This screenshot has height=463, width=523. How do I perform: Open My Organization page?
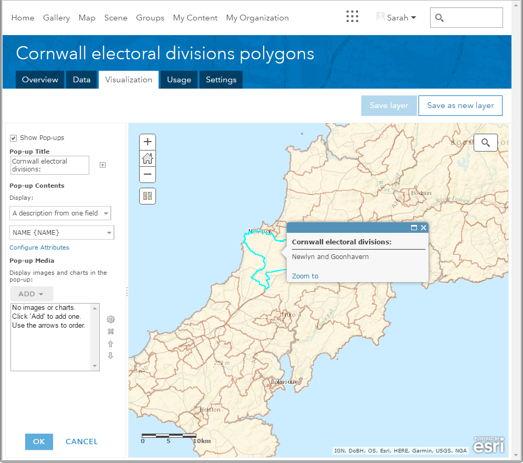point(257,18)
